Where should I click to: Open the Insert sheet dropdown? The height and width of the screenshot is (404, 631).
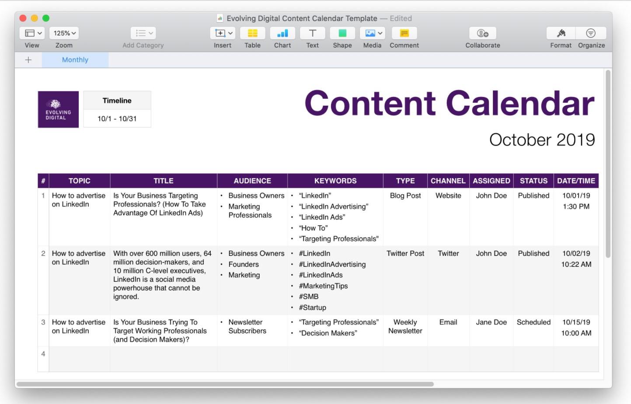(x=223, y=33)
